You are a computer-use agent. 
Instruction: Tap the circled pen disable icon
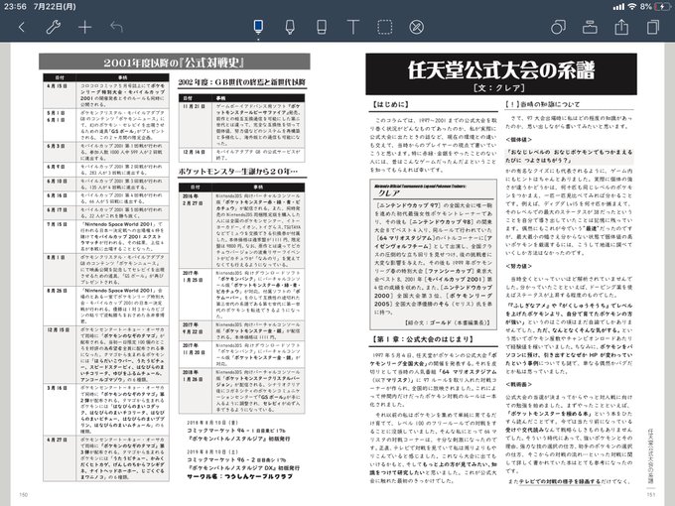(x=416, y=27)
